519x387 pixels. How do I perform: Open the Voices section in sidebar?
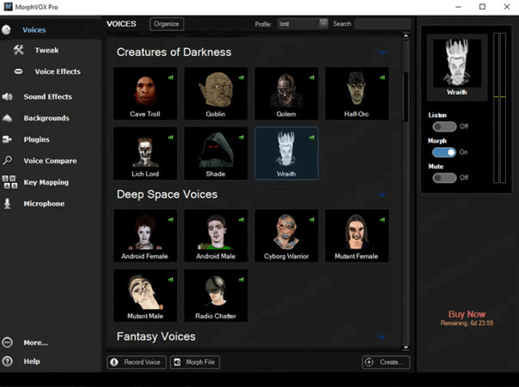tap(34, 30)
